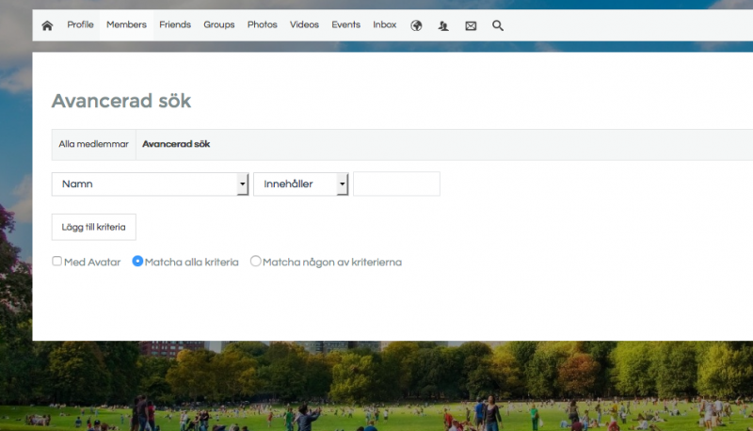Switch to the Alla medlemmar tab

pyautogui.click(x=93, y=145)
